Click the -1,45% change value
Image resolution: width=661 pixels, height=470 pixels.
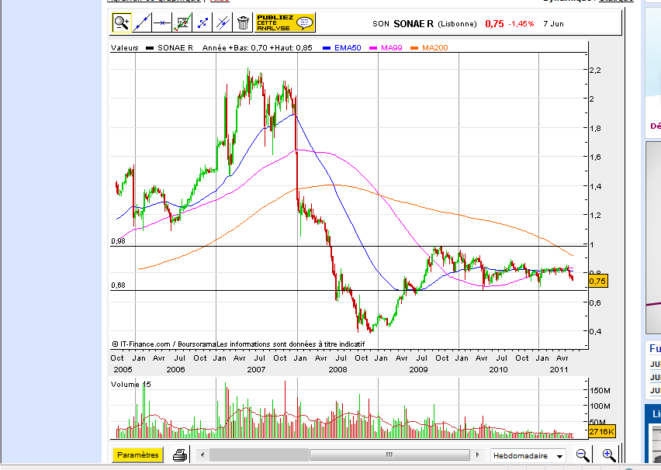(521, 23)
